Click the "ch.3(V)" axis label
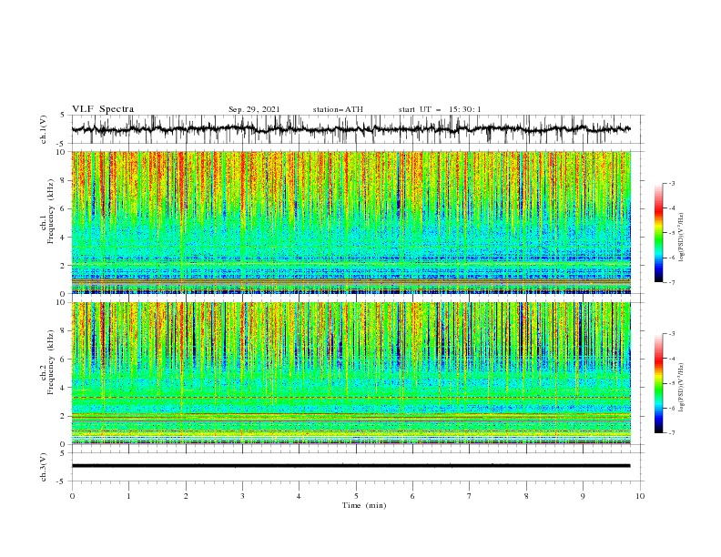Image resolution: width=721 pixels, height=557 pixels. [44, 467]
